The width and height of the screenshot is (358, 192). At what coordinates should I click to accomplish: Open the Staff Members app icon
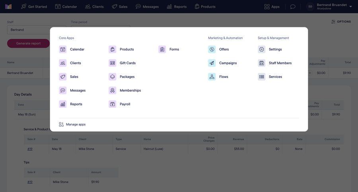262,63
